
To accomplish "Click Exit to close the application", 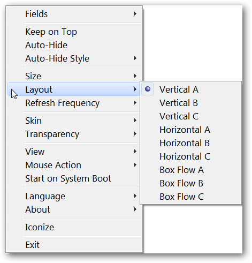I will click(x=74, y=245).
